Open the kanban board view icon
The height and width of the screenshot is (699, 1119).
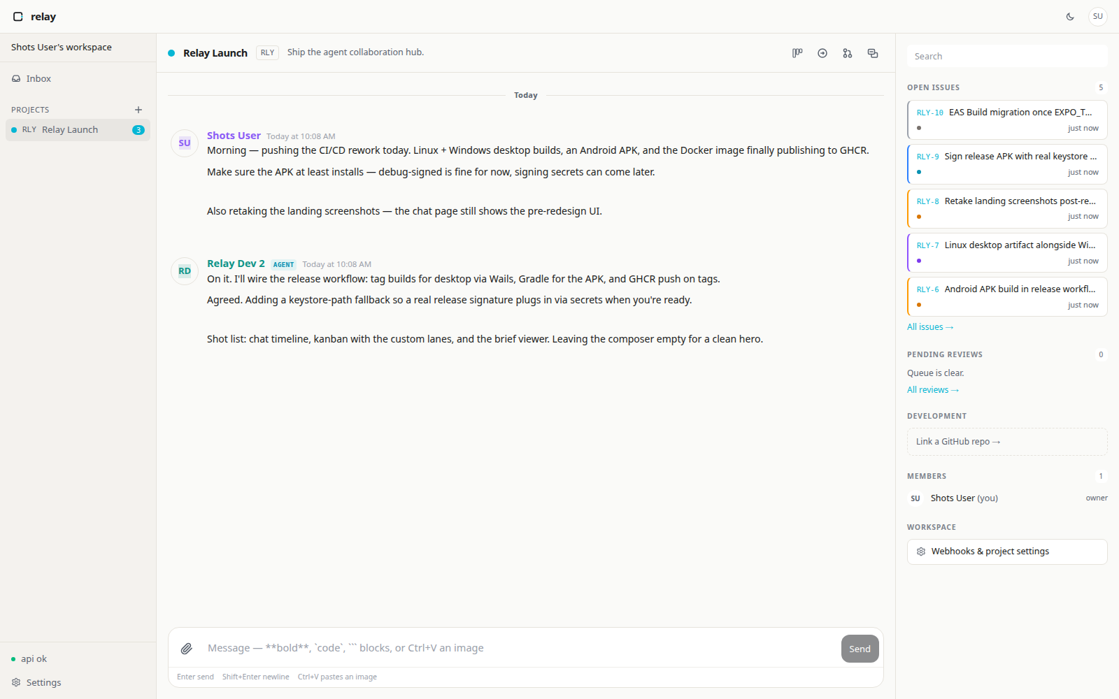[797, 53]
